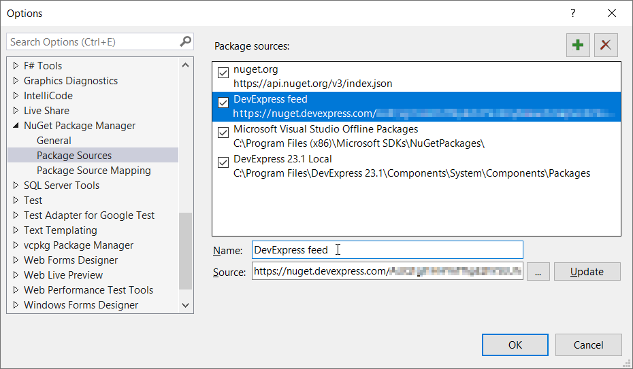This screenshot has height=369, width=633.
Task: Add a new package source with plus icon
Action: click(578, 45)
